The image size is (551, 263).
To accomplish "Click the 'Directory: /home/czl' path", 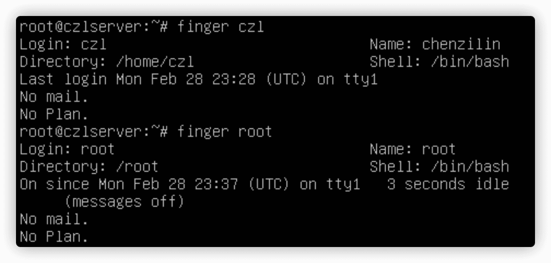I will tap(107, 62).
